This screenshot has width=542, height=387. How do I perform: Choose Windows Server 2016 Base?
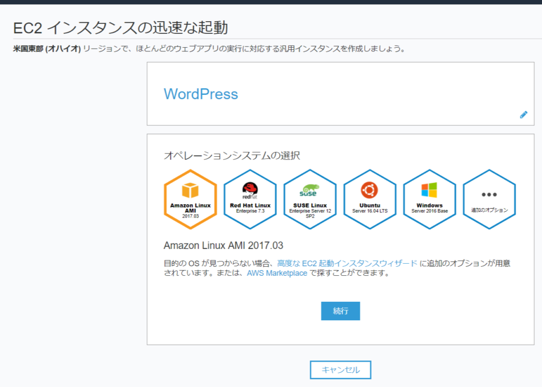430,199
